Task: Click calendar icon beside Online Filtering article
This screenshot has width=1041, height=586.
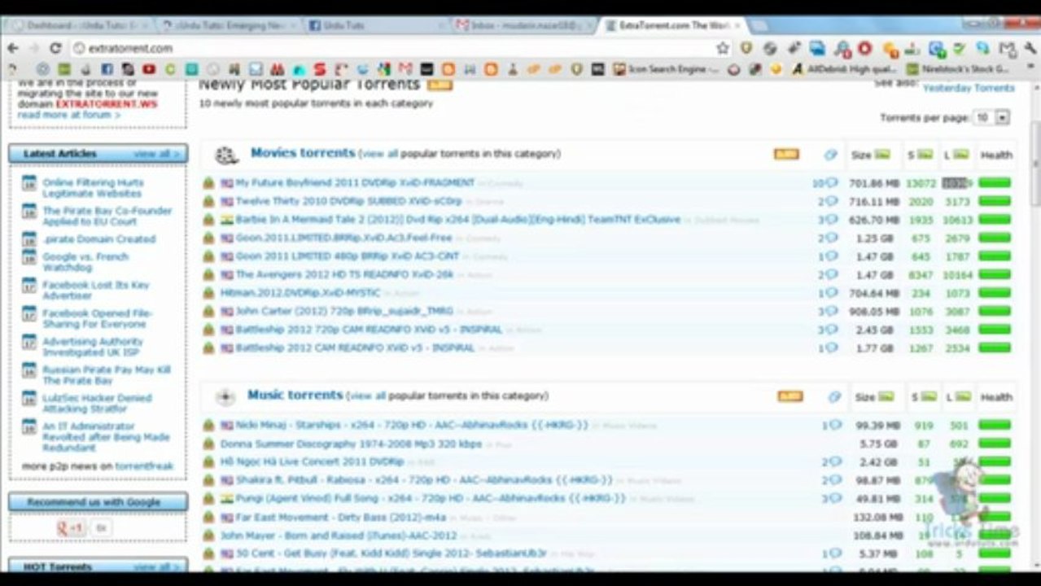Action: tap(29, 183)
